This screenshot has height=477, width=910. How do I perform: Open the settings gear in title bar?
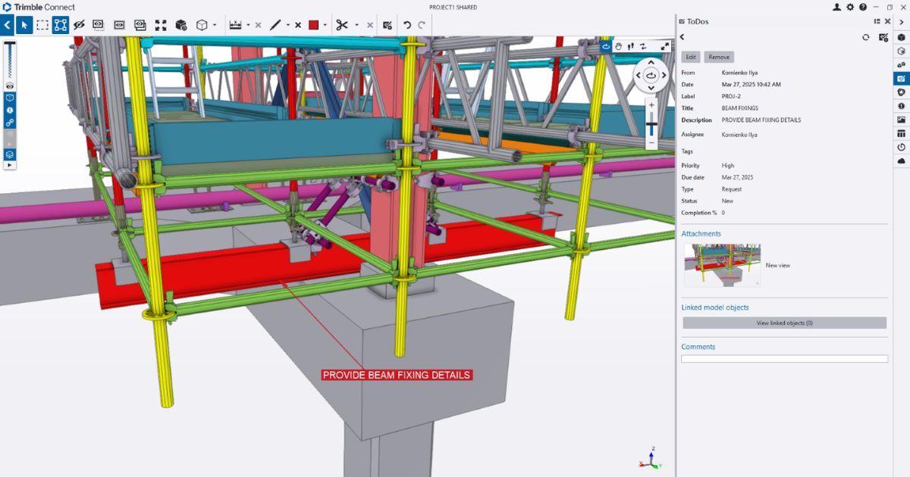(x=849, y=7)
